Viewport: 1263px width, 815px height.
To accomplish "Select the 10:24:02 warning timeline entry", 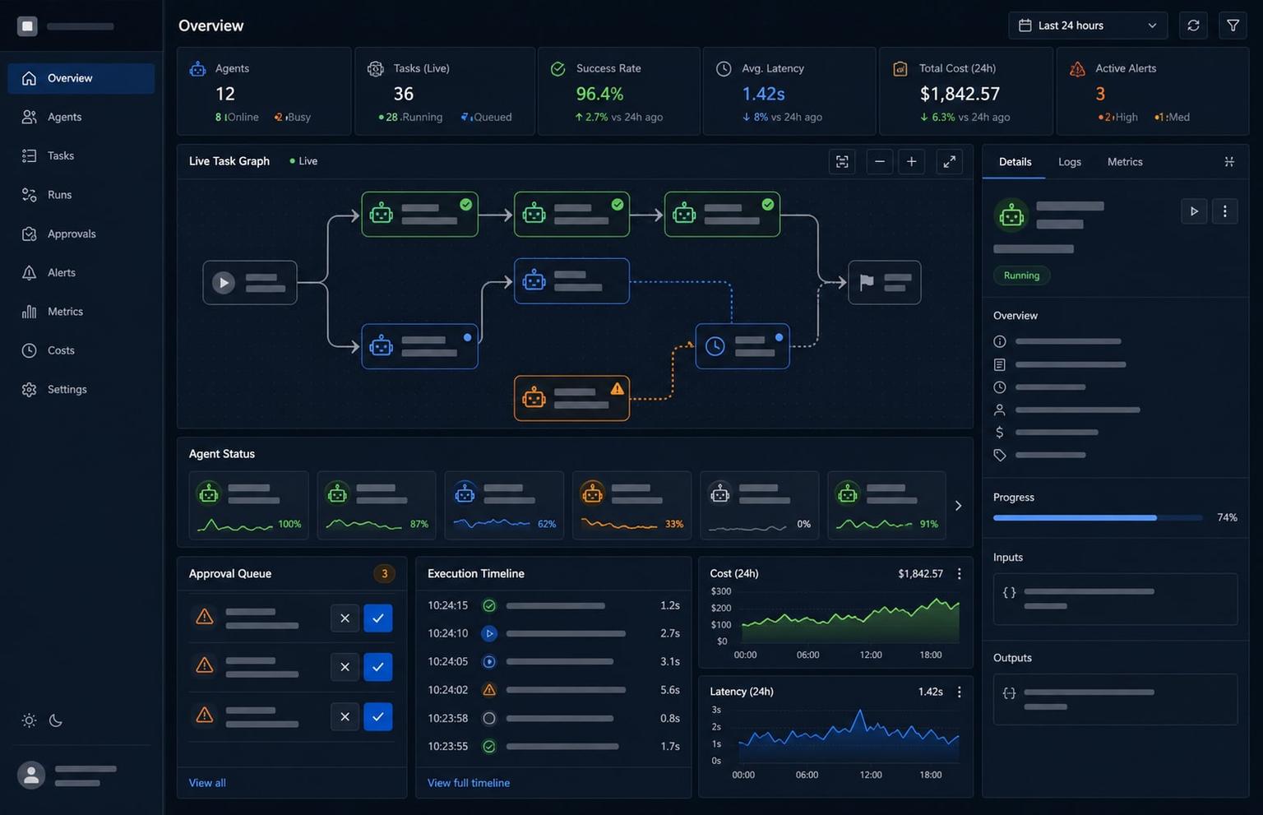I will [553, 690].
